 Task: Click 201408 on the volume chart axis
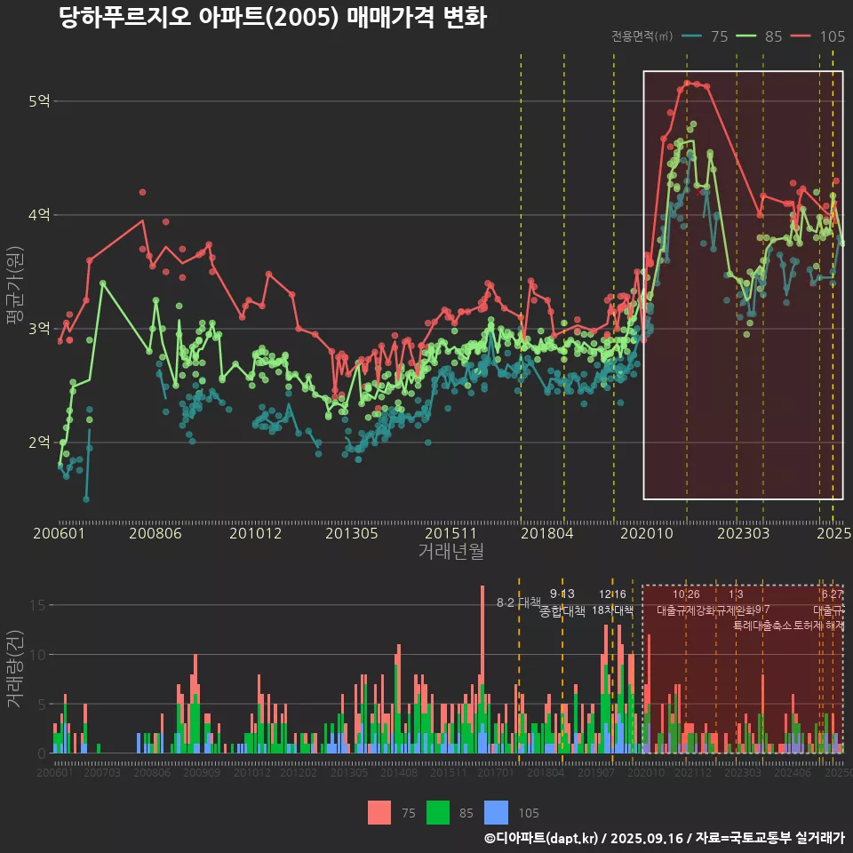tap(398, 772)
